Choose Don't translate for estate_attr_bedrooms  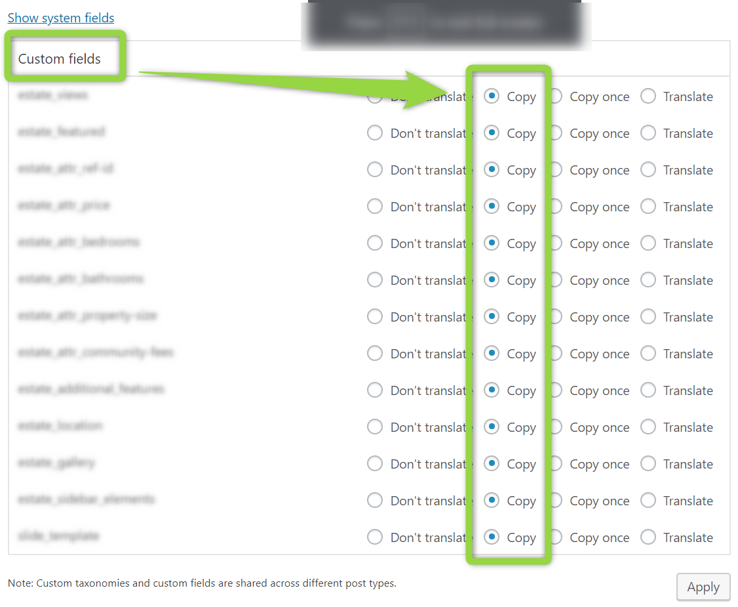tap(375, 243)
